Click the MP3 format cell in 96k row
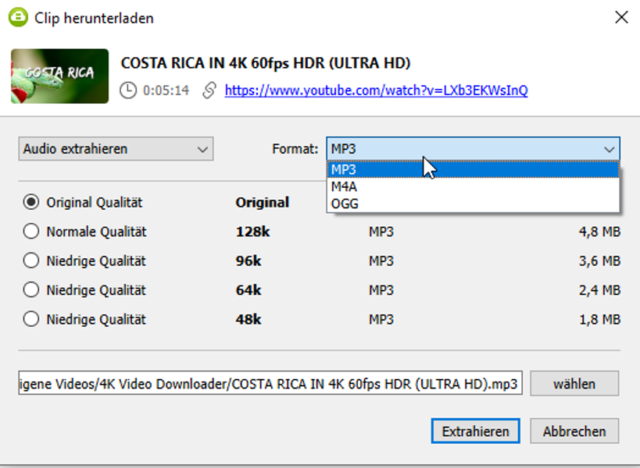 [x=381, y=261]
